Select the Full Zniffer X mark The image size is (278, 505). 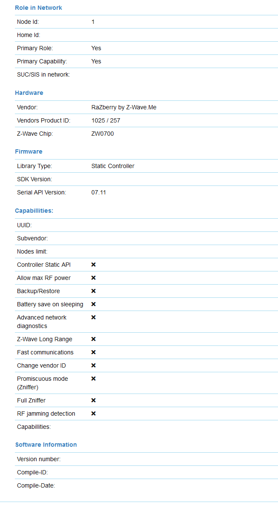[x=94, y=400]
